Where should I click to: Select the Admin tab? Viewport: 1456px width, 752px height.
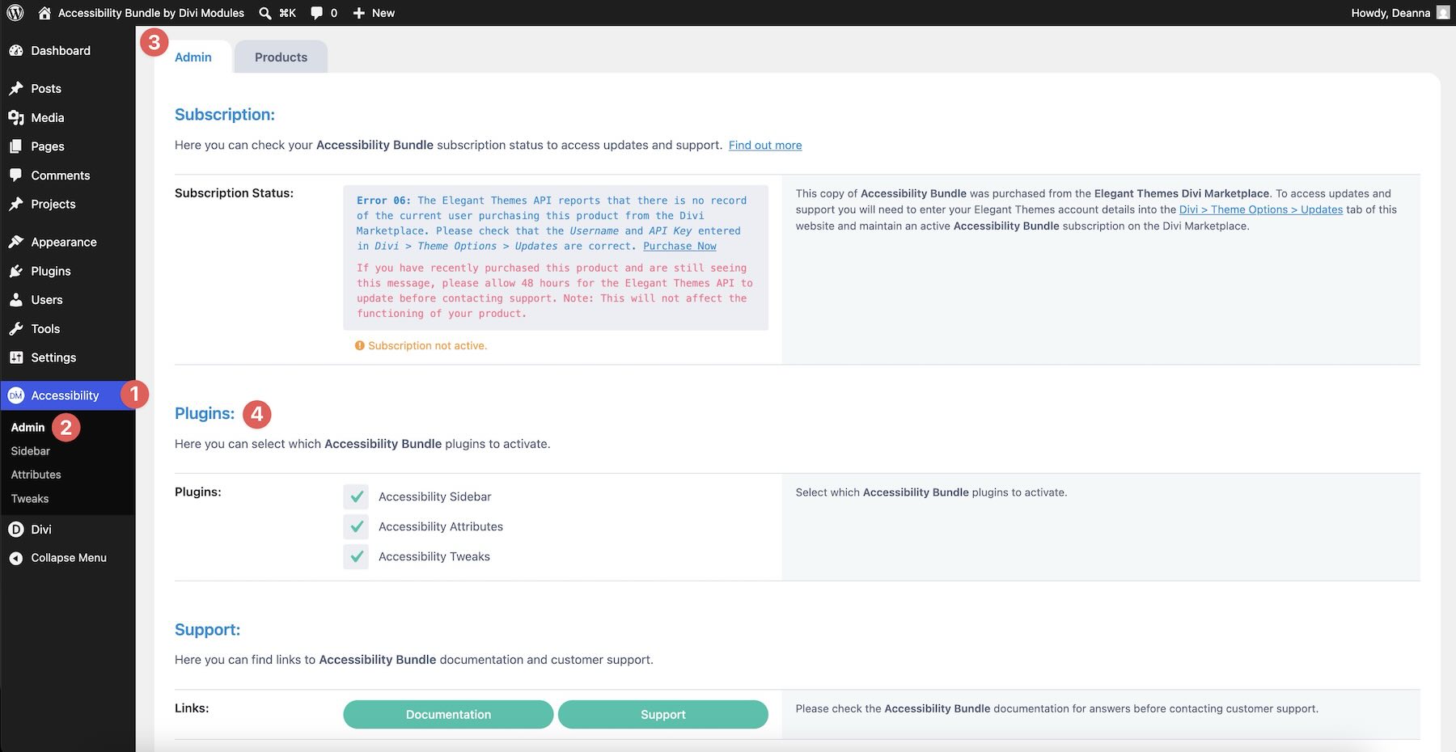[193, 57]
